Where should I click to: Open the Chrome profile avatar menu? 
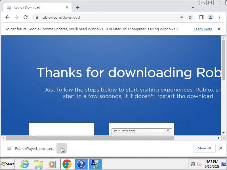click(x=211, y=17)
